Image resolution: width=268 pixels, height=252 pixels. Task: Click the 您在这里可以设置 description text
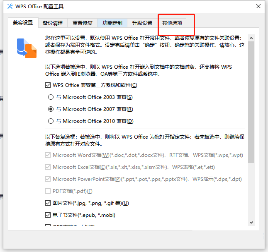(x=145, y=45)
